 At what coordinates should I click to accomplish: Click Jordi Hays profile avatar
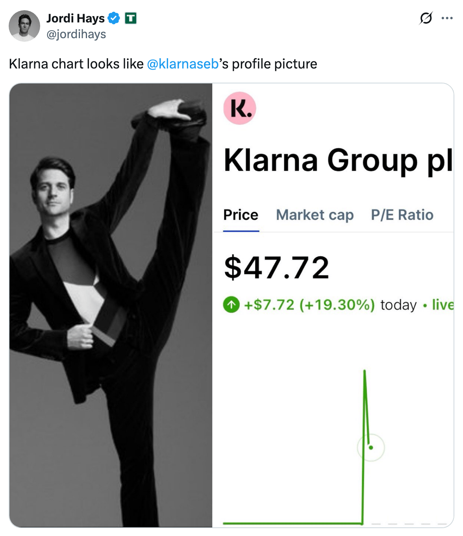(x=24, y=26)
